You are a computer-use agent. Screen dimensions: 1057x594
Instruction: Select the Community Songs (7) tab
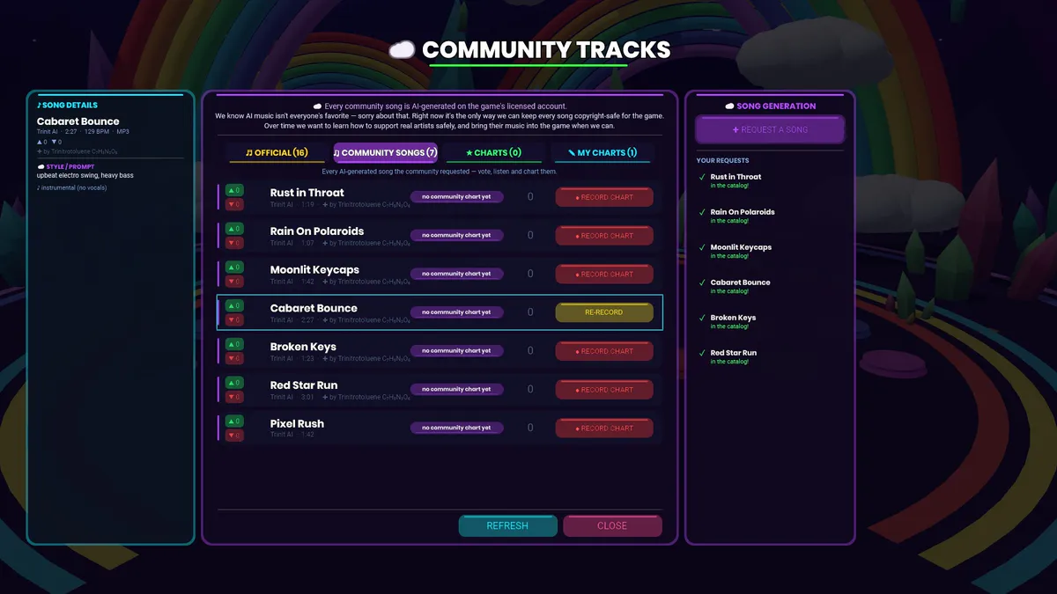[x=385, y=153]
